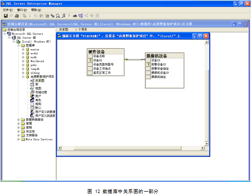Expand the Northwind database node
This screenshot has height=195, width=251.
pos(23,61)
